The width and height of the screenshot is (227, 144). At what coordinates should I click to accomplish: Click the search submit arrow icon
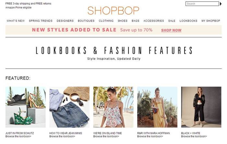click(x=221, y=4)
